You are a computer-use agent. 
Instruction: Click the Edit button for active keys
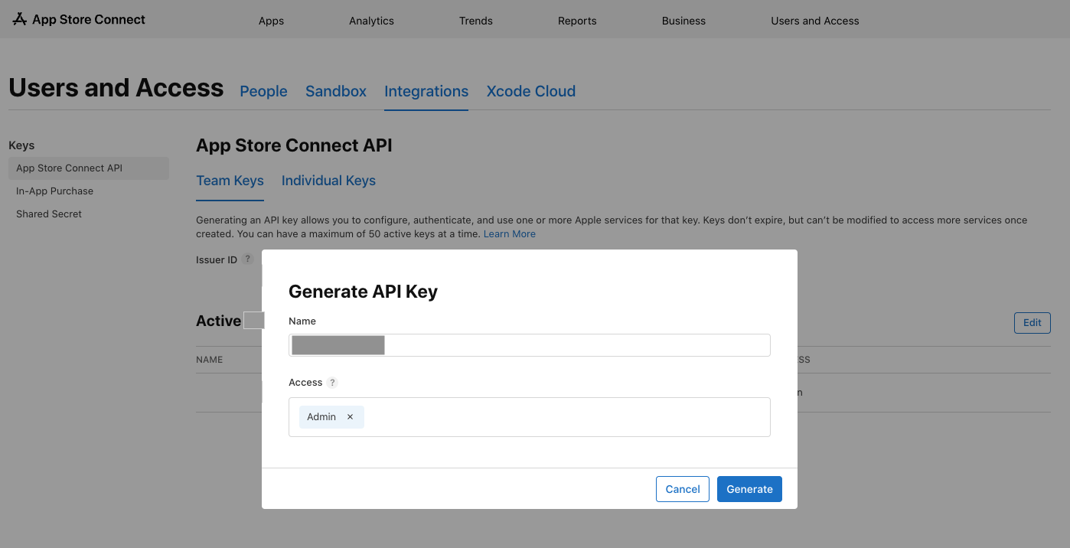(x=1032, y=322)
